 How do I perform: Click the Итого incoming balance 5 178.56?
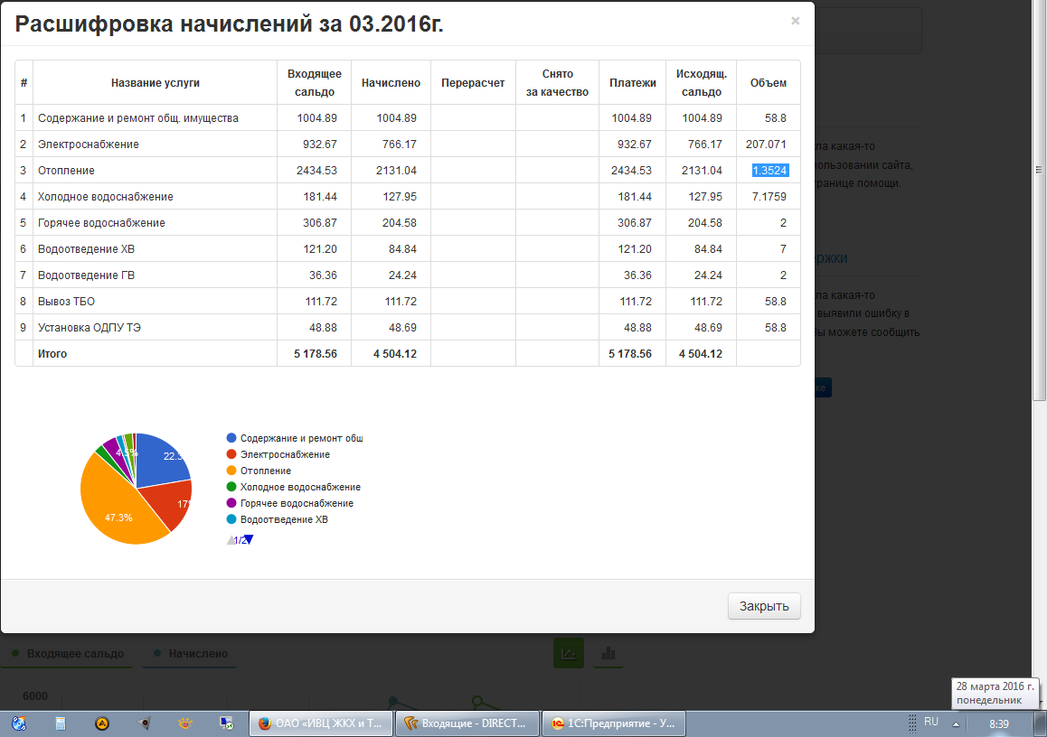pyautogui.click(x=316, y=353)
